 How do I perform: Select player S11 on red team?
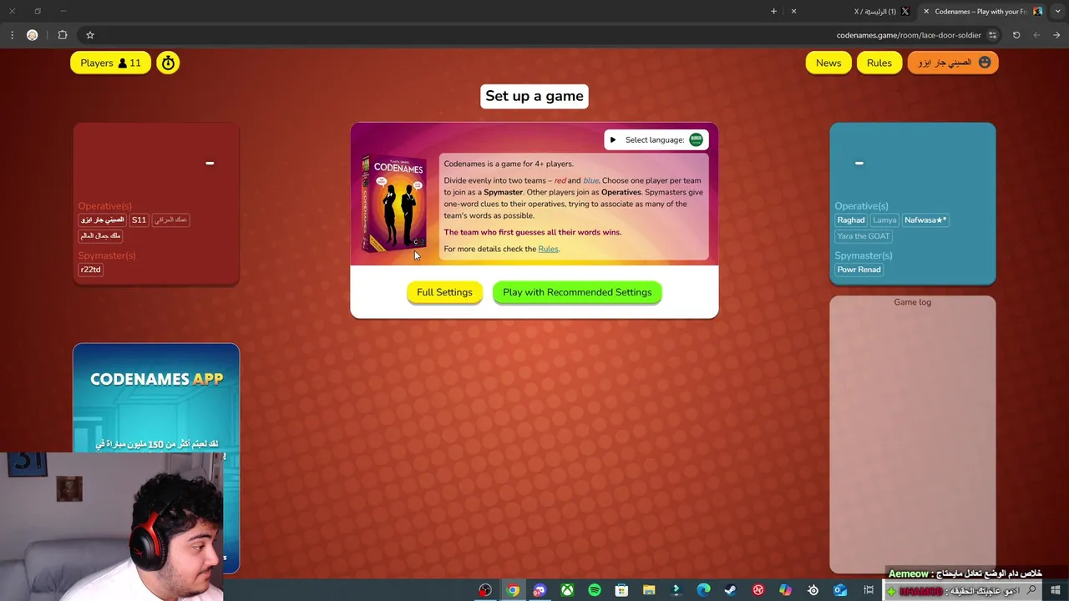click(139, 220)
